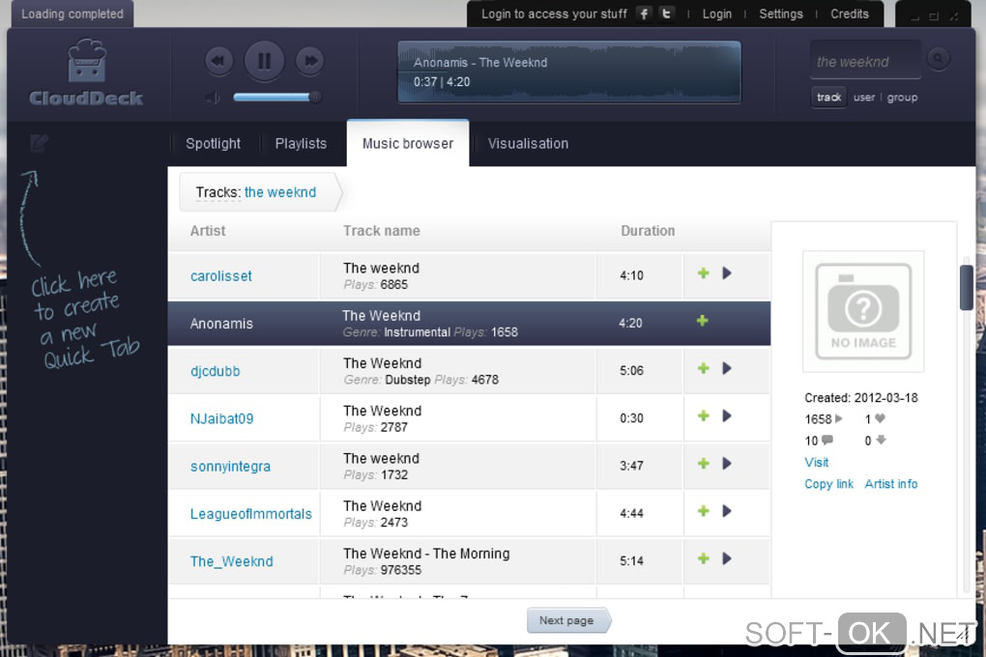Click the NO IMAGE track artwork
Screen dimensions: 986x657
[863, 311]
